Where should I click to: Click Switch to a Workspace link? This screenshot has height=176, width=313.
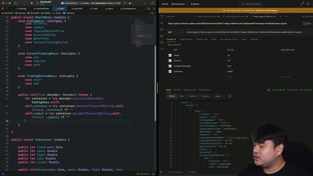(x=267, y=10)
